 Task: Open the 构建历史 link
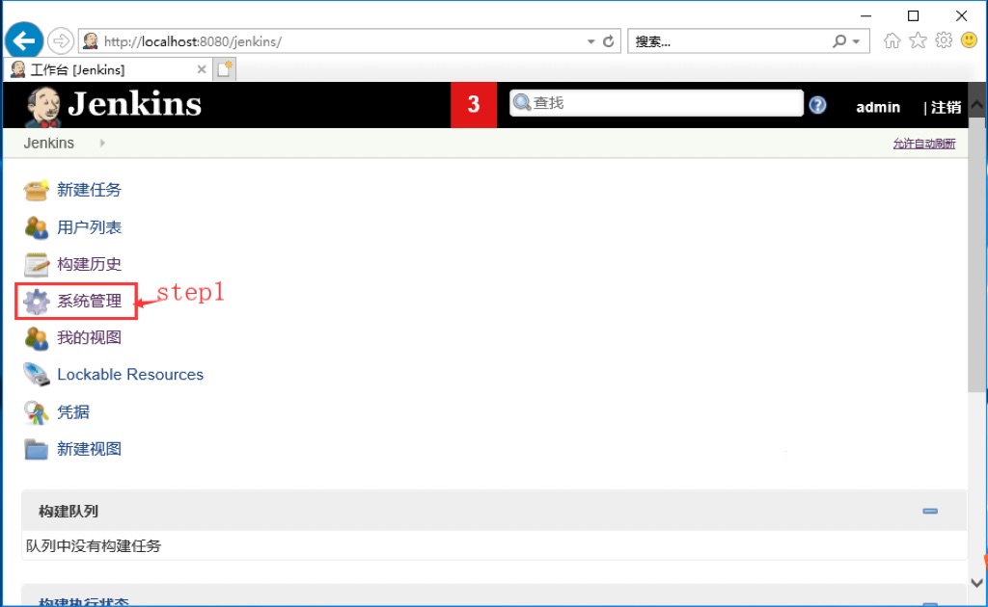click(89, 264)
